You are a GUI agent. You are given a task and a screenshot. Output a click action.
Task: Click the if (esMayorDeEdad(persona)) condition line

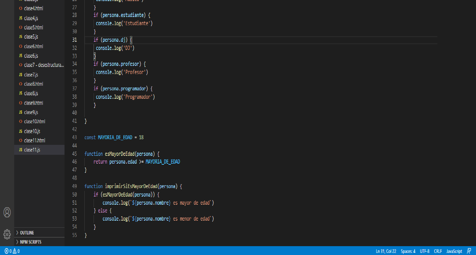pyautogui.click(x=127, y=194)
